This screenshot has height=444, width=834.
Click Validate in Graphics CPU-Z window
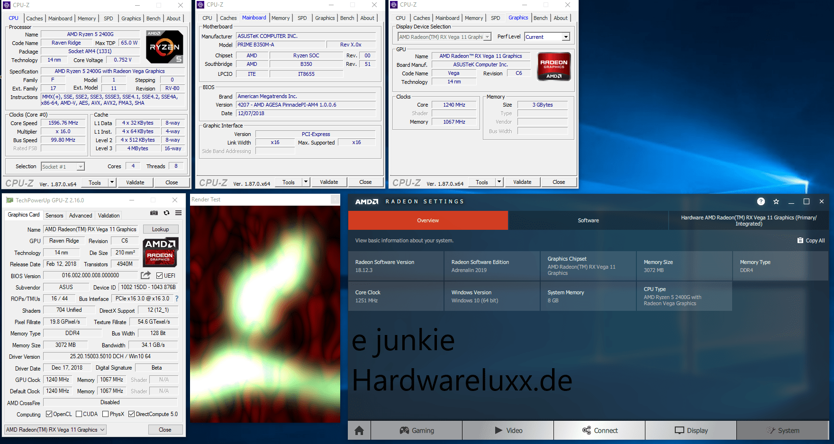pos(522,182)
